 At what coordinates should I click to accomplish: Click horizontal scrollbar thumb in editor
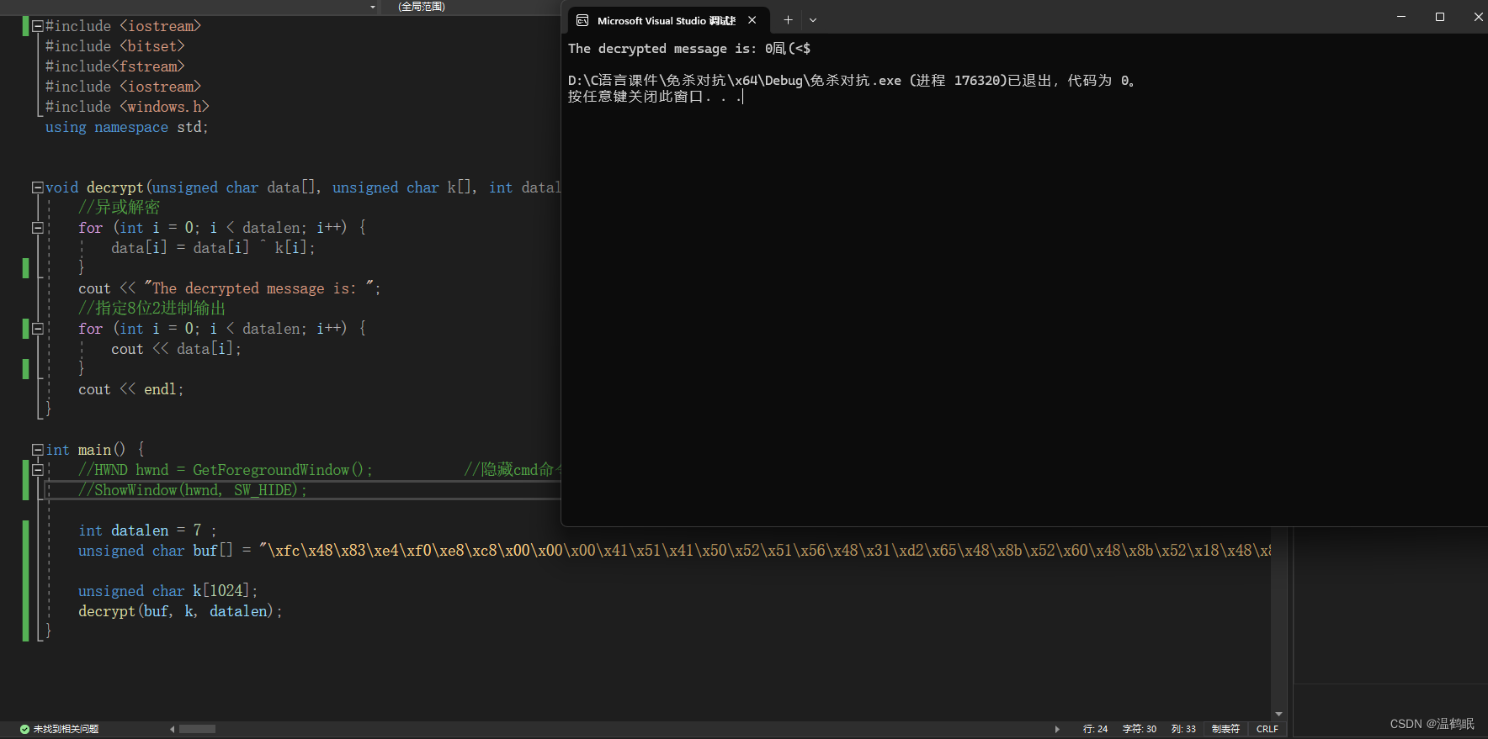(x=198, y=729)
